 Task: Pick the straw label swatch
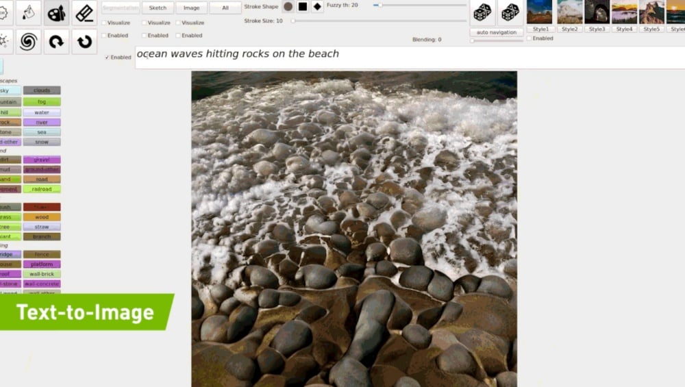(42, 227)
